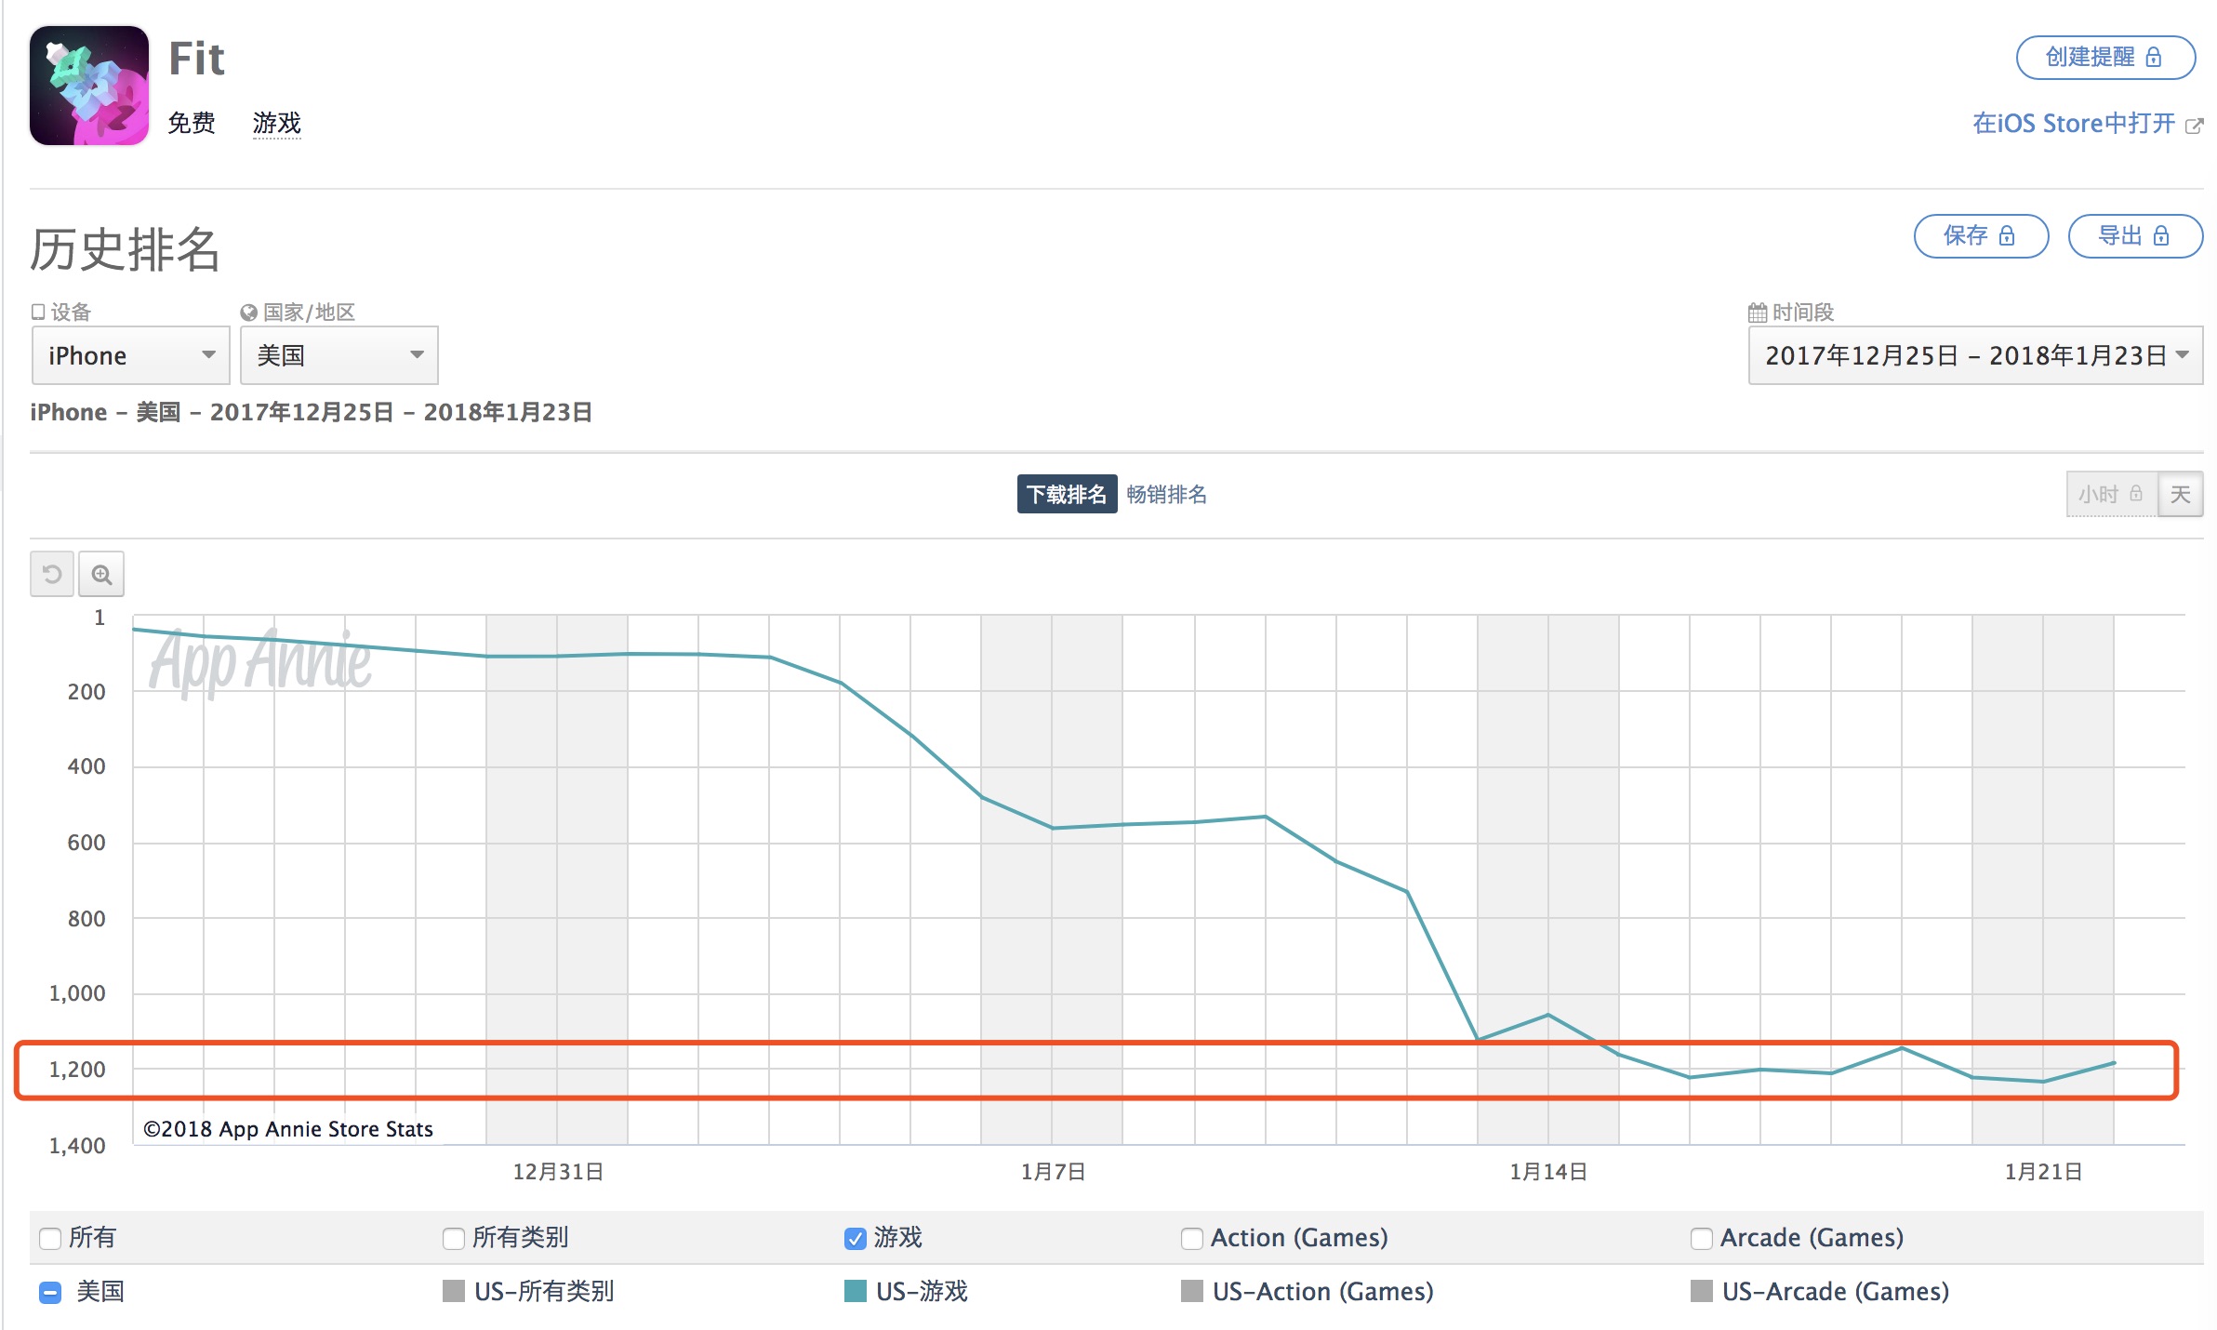Open the 美国 country dropdown
The width and height of the screenshot is (2217, 1330).
pyautogui.click(x=339, y=355)
